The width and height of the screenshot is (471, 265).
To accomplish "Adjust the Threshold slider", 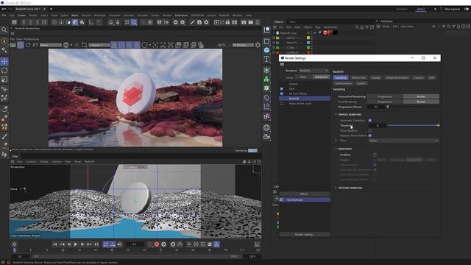I will (413, 125).
